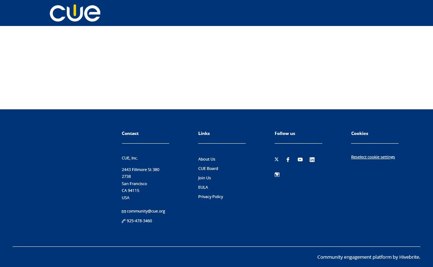The width and height of the screenshot is (433, 267).
Task: Click the Follow us footer heading
Action: coord(285,133)
